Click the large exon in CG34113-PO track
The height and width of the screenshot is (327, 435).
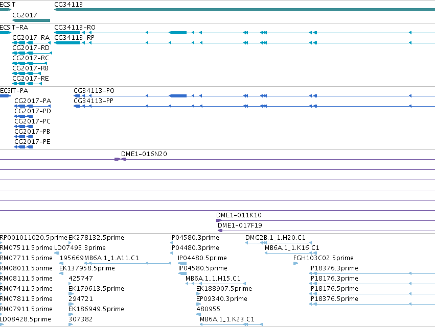[x=178, y=96]
